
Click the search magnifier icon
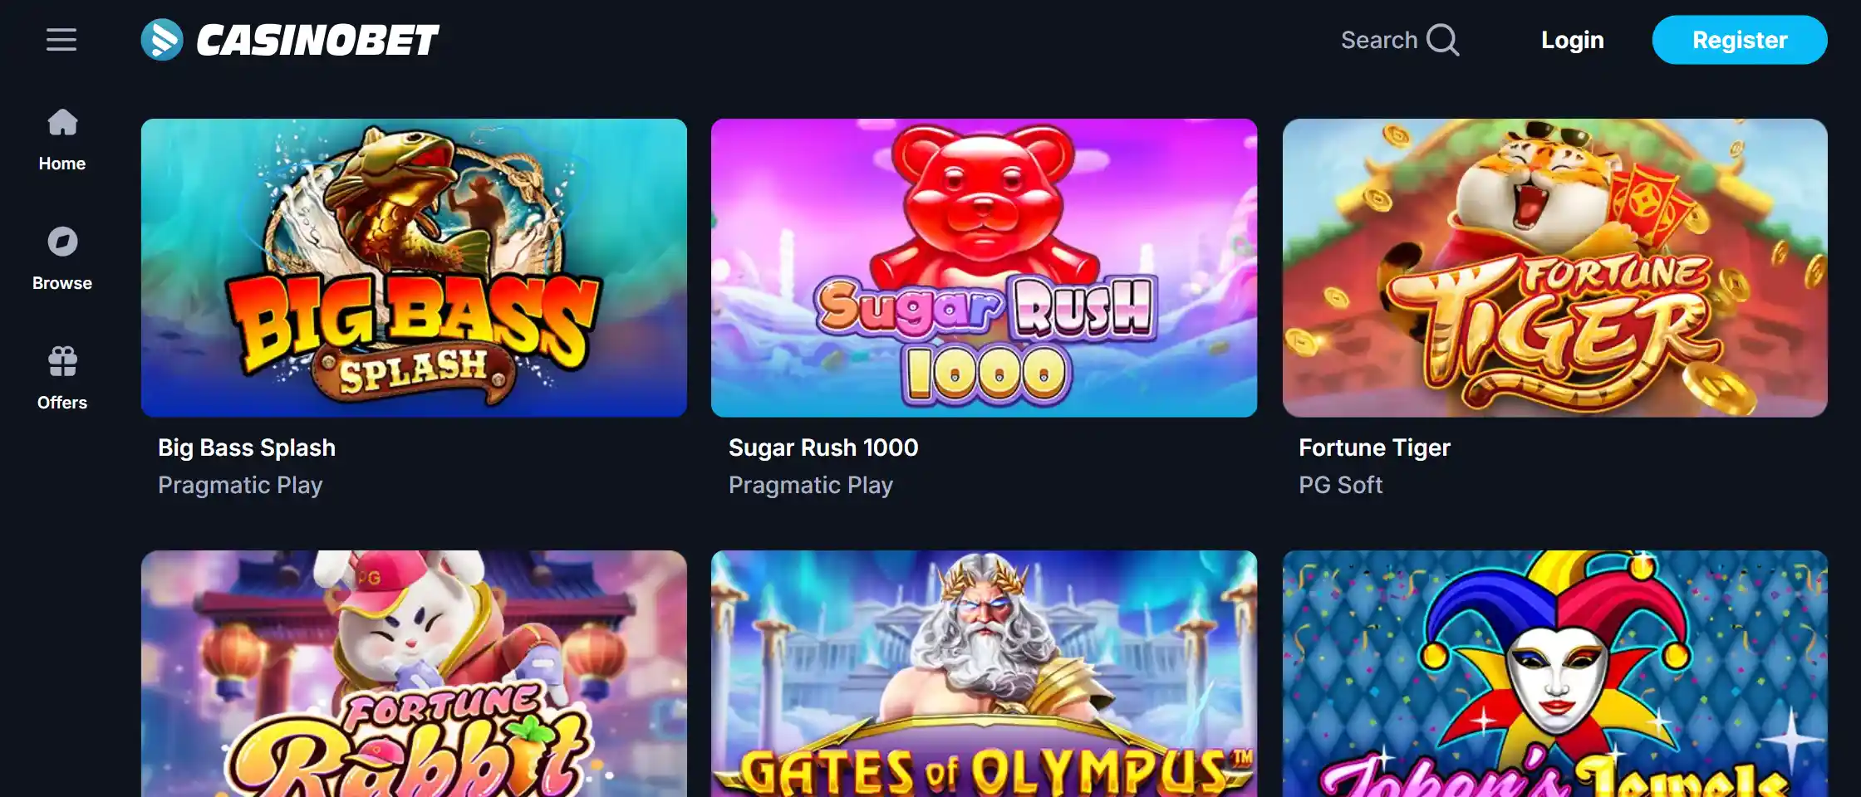1443,40
